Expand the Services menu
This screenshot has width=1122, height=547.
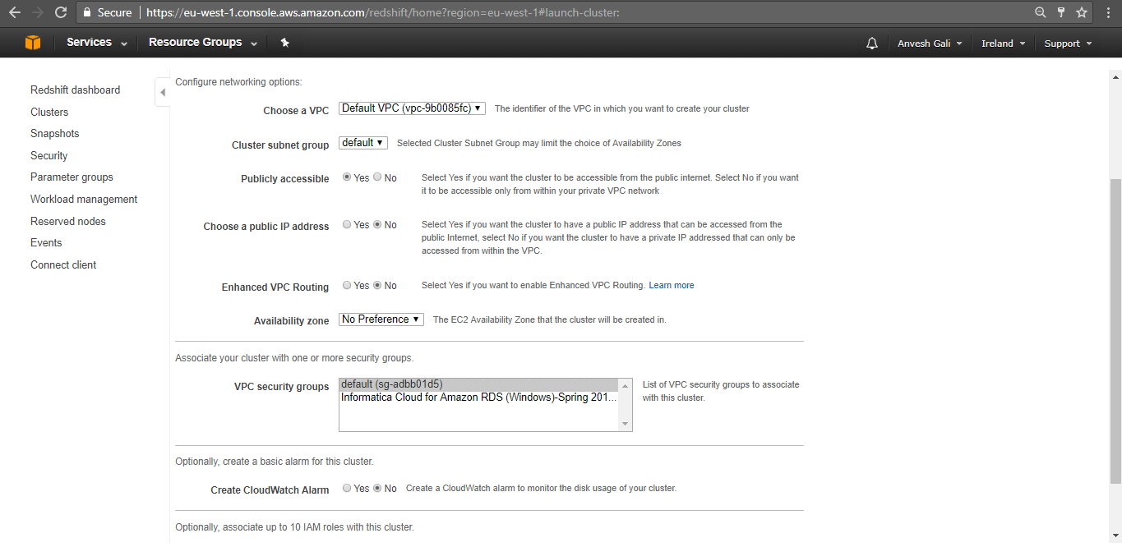point(97,43)
